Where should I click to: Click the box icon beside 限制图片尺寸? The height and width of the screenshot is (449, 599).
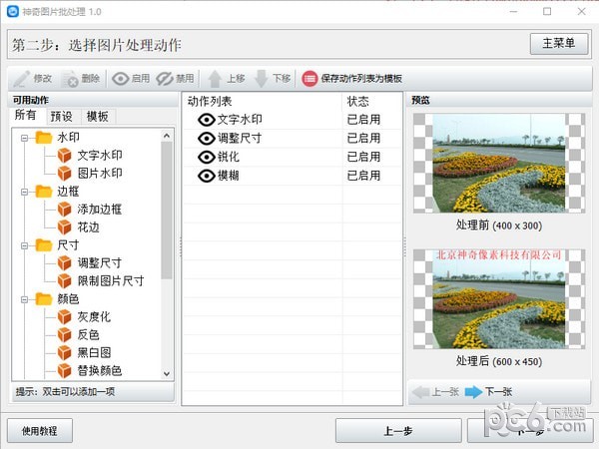(x=64, y=280)
